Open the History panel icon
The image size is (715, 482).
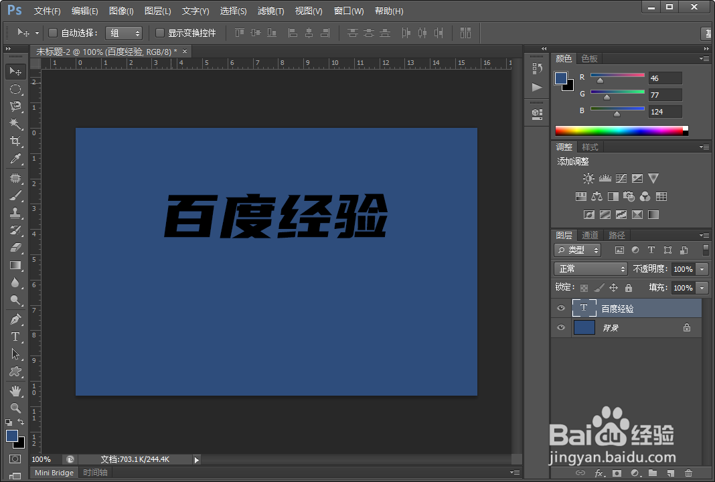pyautogui.click(x=537, y=68)
